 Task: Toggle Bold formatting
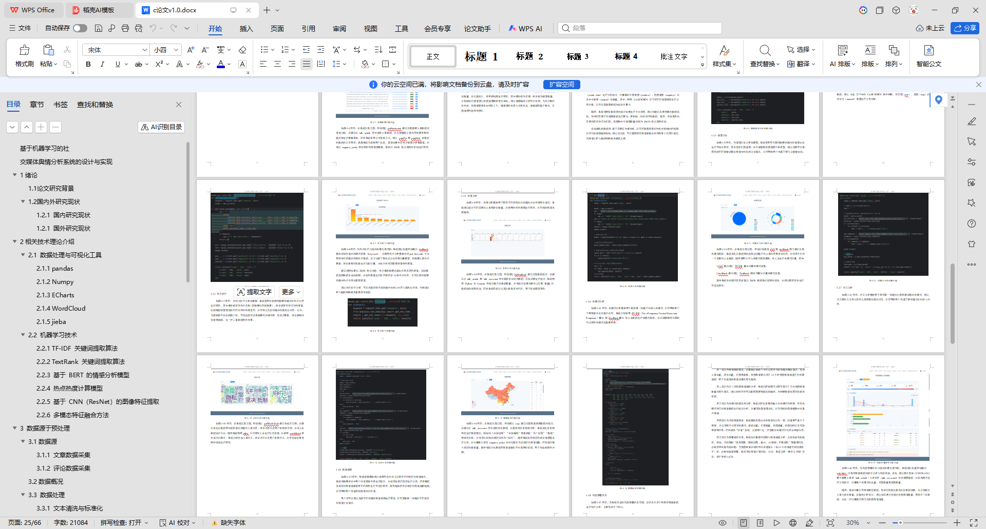click(x=88, y=64)
